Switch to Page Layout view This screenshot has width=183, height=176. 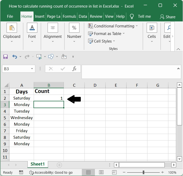(101, 172)
